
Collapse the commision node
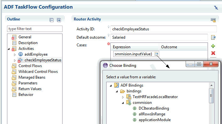[x=123, y=103]
